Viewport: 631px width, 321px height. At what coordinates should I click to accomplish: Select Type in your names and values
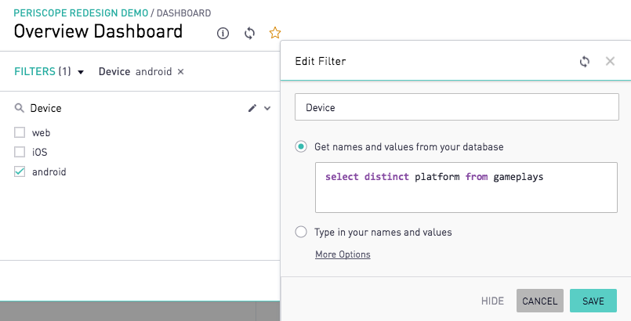(301, 232)
